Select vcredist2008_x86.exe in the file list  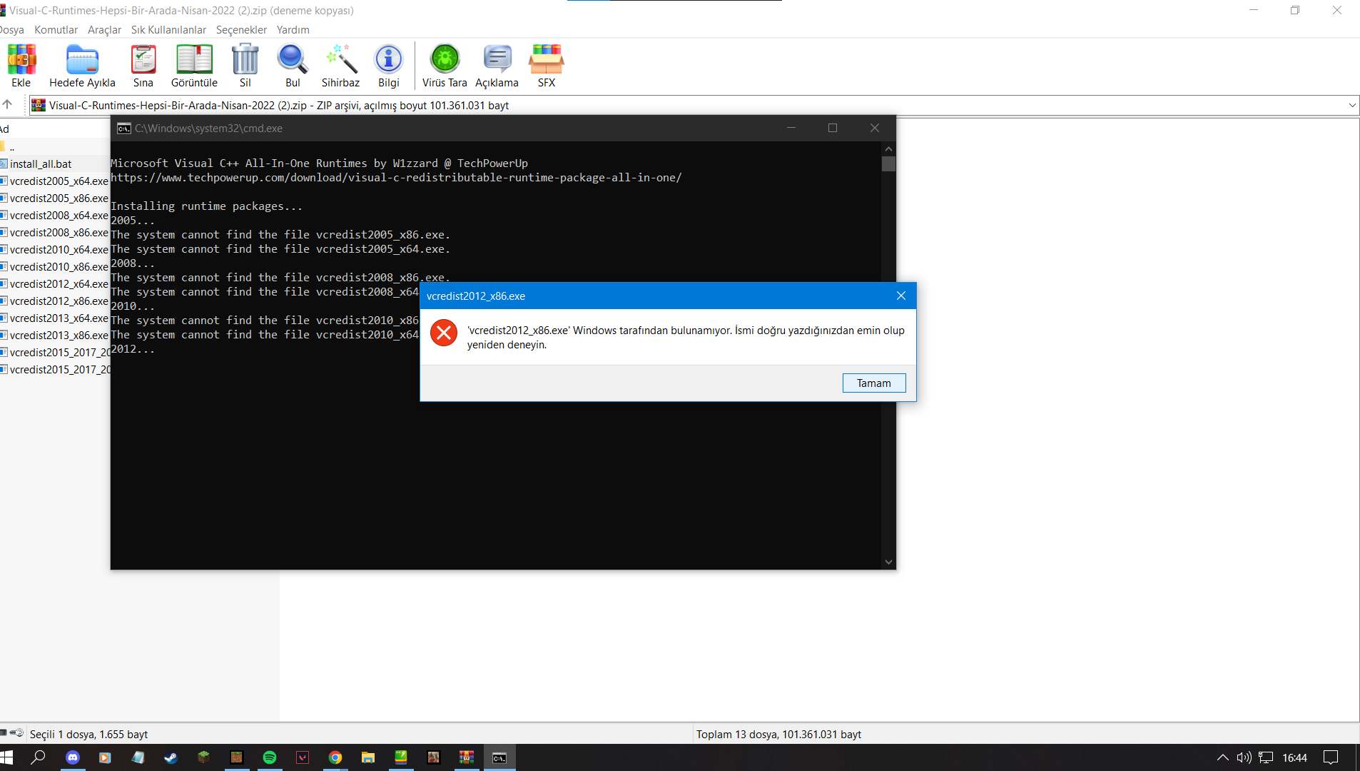click(55, 233)
